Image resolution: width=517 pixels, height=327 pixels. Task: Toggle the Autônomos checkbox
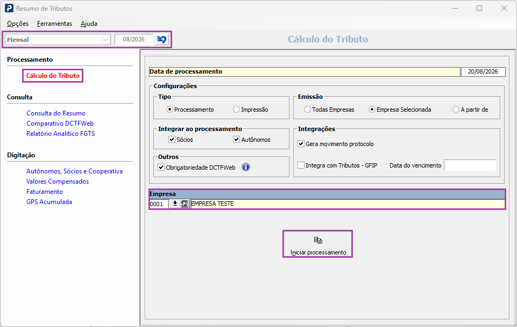pos(236,139)
